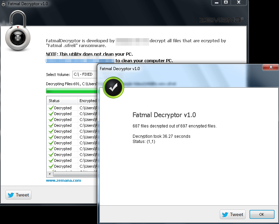Sort the list by the Status column header

(62, 101)
